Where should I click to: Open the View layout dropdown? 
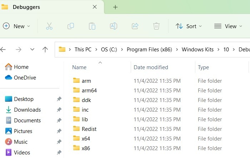[228, 26]
